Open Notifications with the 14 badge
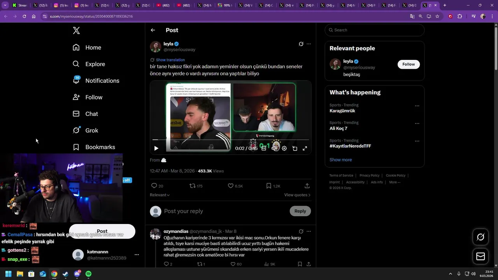 pos(96,80)
